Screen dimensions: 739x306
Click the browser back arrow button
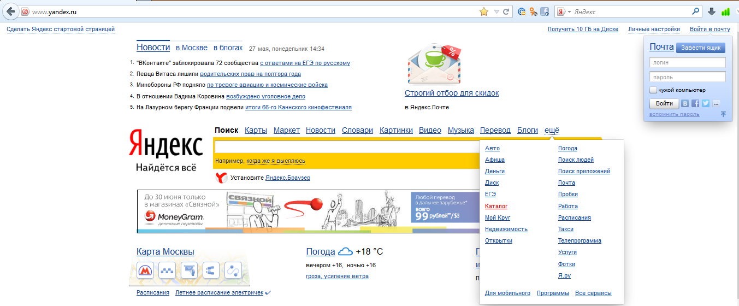pyautogui.click(x=10, y=11)
